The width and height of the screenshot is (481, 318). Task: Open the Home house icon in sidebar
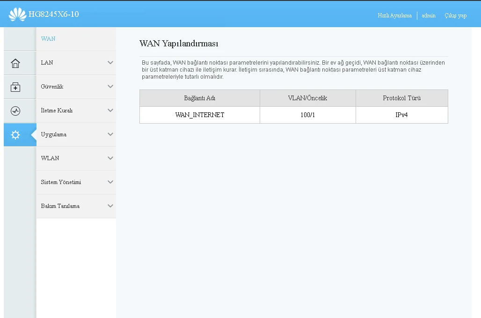(15, 63)
